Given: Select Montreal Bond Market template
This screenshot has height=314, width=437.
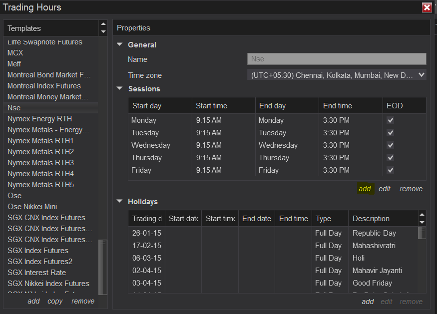Looking at the screenshot, I should coord(51,75).
